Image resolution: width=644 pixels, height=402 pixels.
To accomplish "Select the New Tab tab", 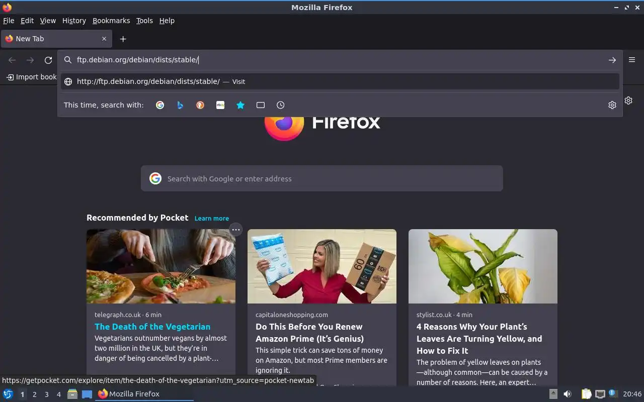I will (x=56, y=39).
